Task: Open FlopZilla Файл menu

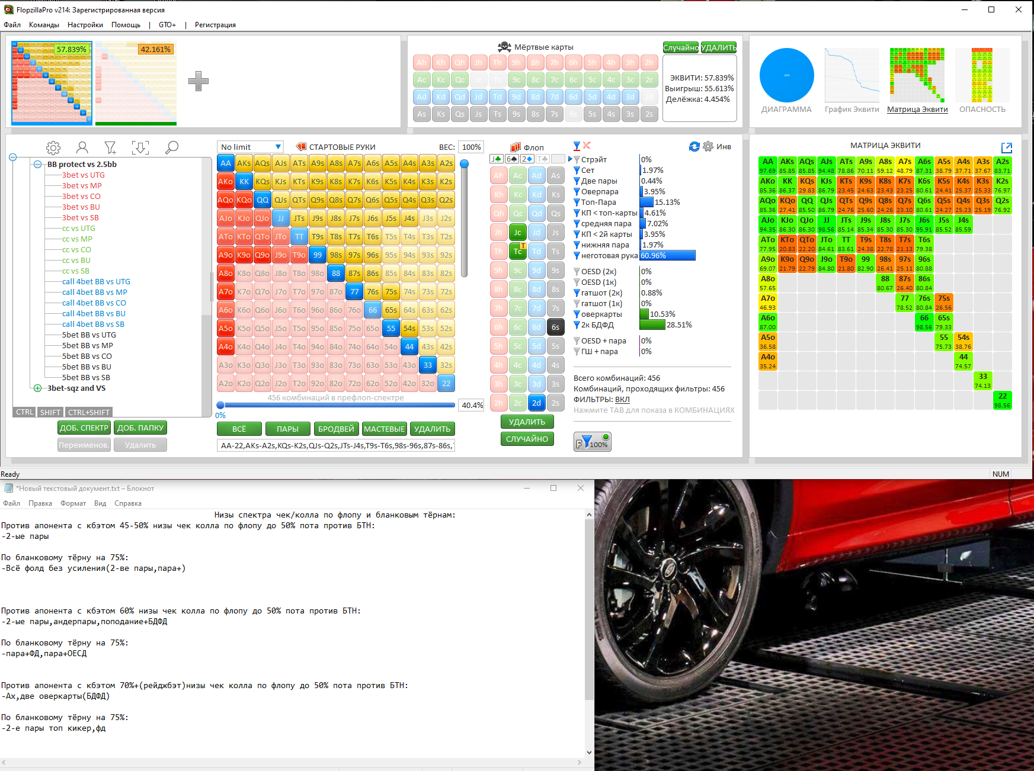Action: [12, 25]
